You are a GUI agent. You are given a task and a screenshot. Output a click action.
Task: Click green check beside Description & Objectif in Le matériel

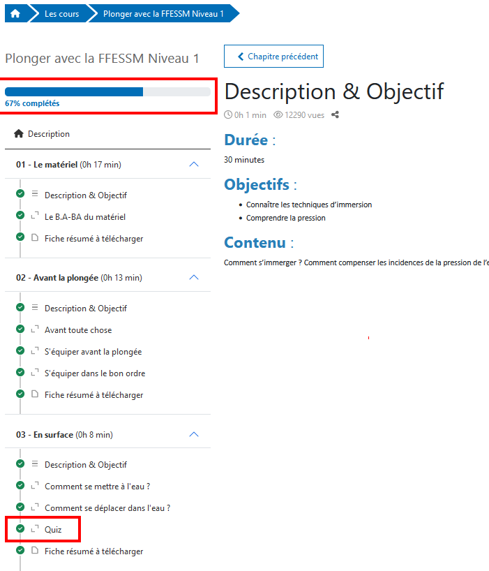20,193
